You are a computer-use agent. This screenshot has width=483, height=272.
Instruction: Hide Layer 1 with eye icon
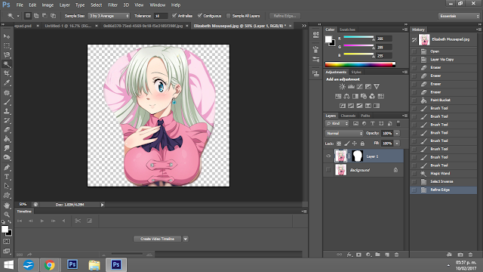tap(328, 156)
